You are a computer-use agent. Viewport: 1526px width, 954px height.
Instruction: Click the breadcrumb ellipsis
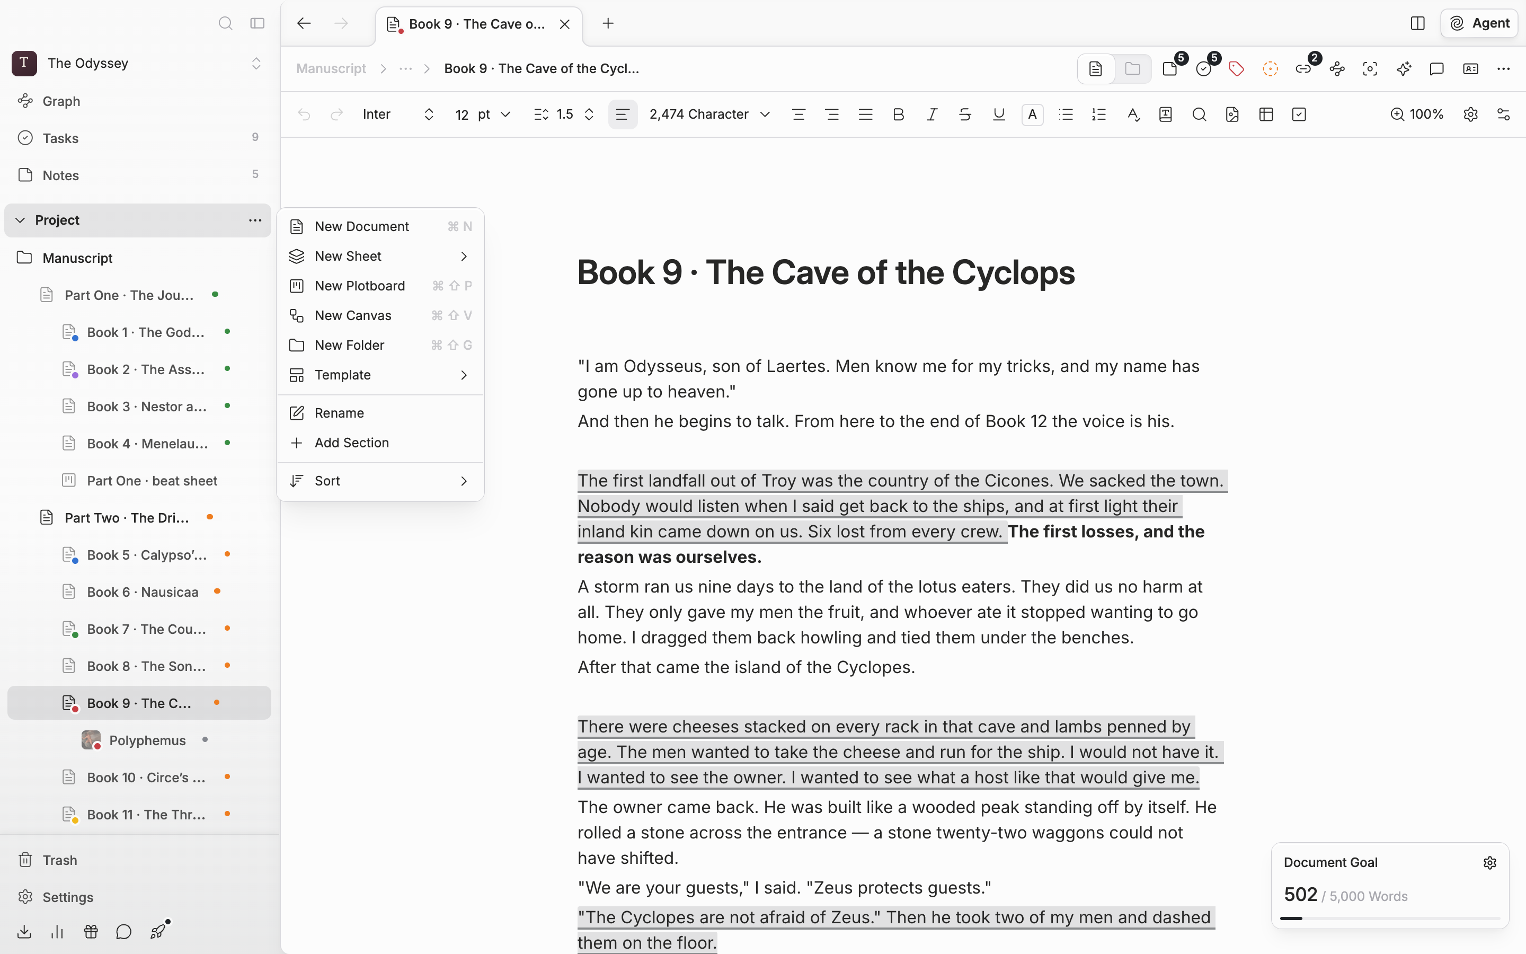coord(405,69)
